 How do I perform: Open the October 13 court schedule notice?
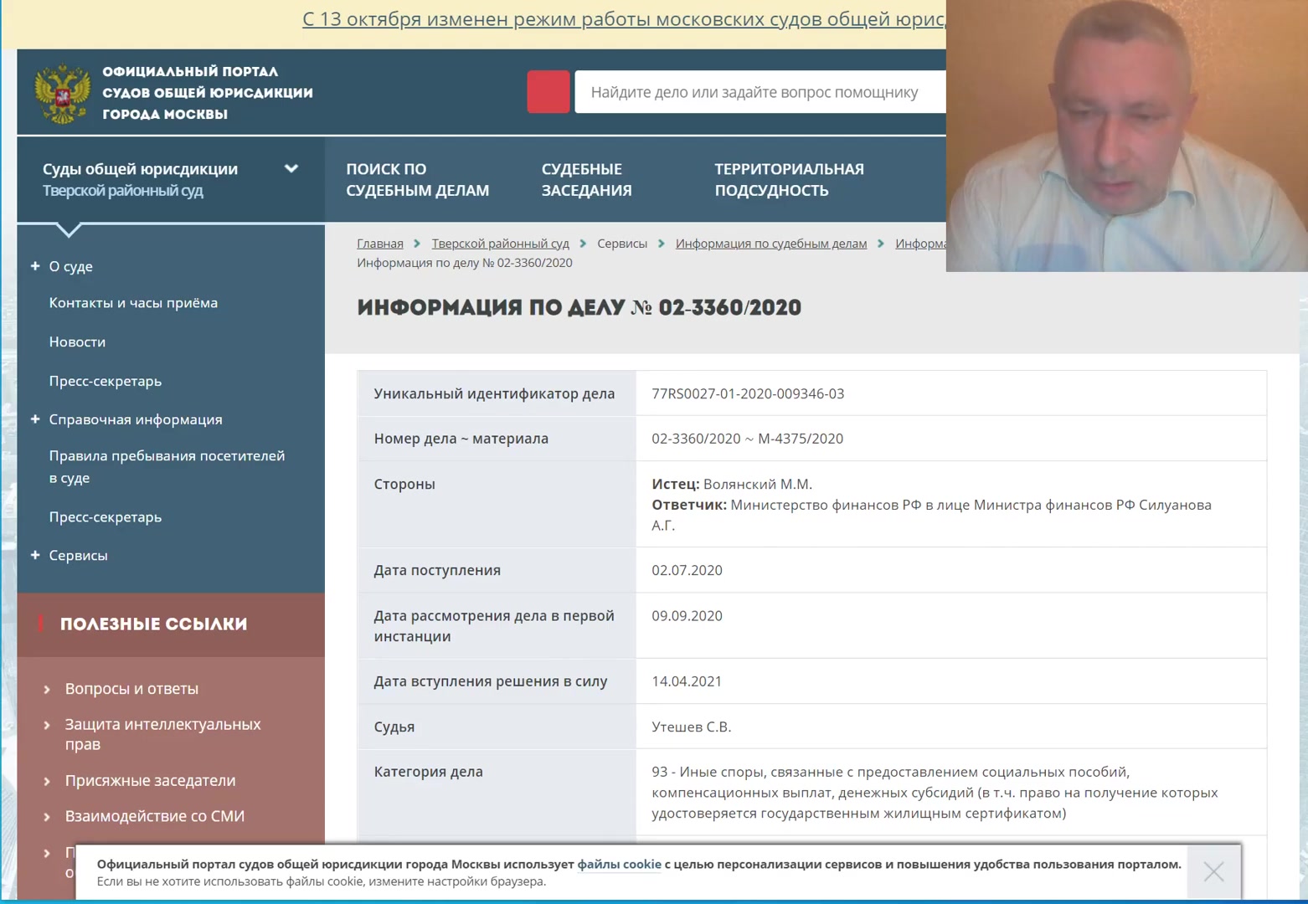pyautogui.click(x=624, y=19)
